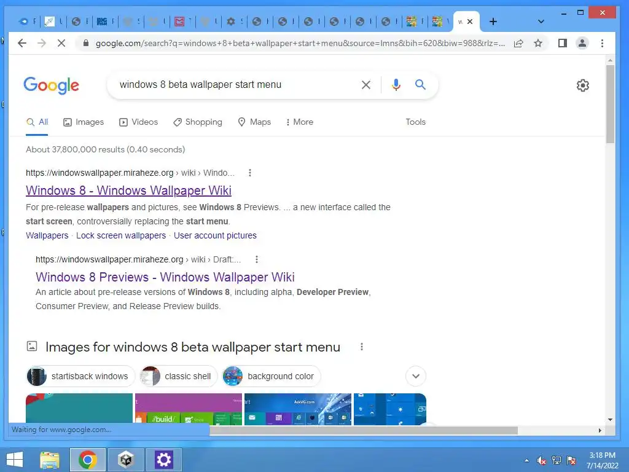Clear the search box text
629x472 pixels.
[366, 85]
